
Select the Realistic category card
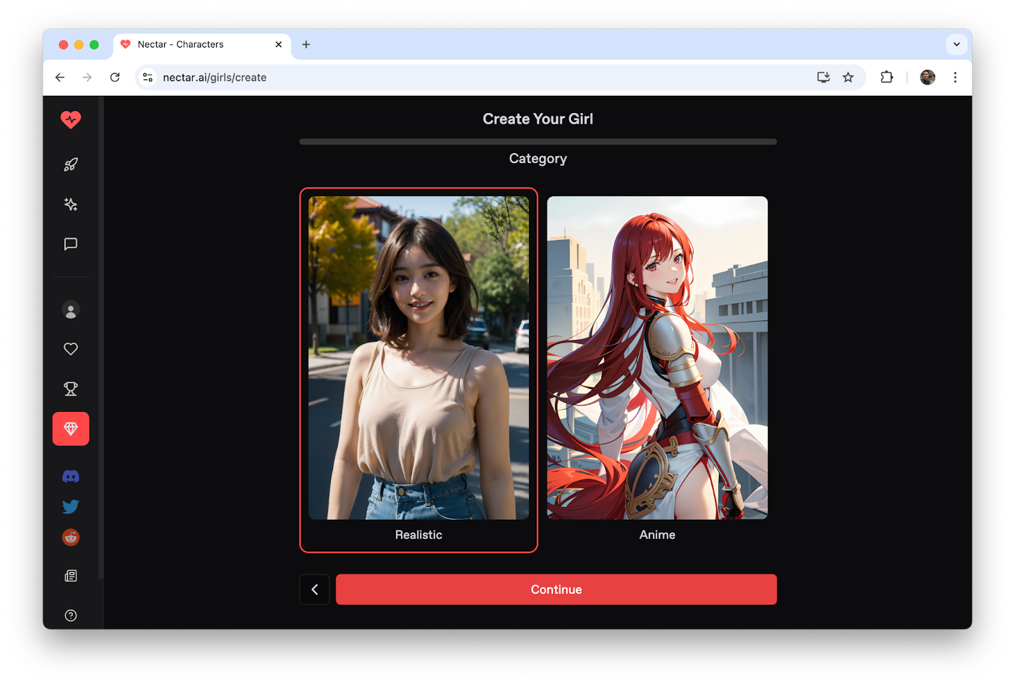click(419, 370)
